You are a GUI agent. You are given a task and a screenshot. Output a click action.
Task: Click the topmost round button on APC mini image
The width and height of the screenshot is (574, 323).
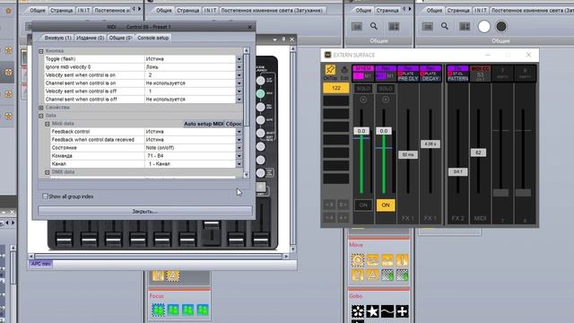[260, 80]
